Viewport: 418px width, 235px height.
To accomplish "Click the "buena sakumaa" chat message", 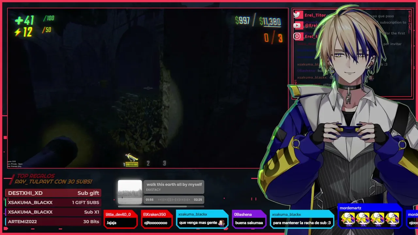I will coord(249,223).
